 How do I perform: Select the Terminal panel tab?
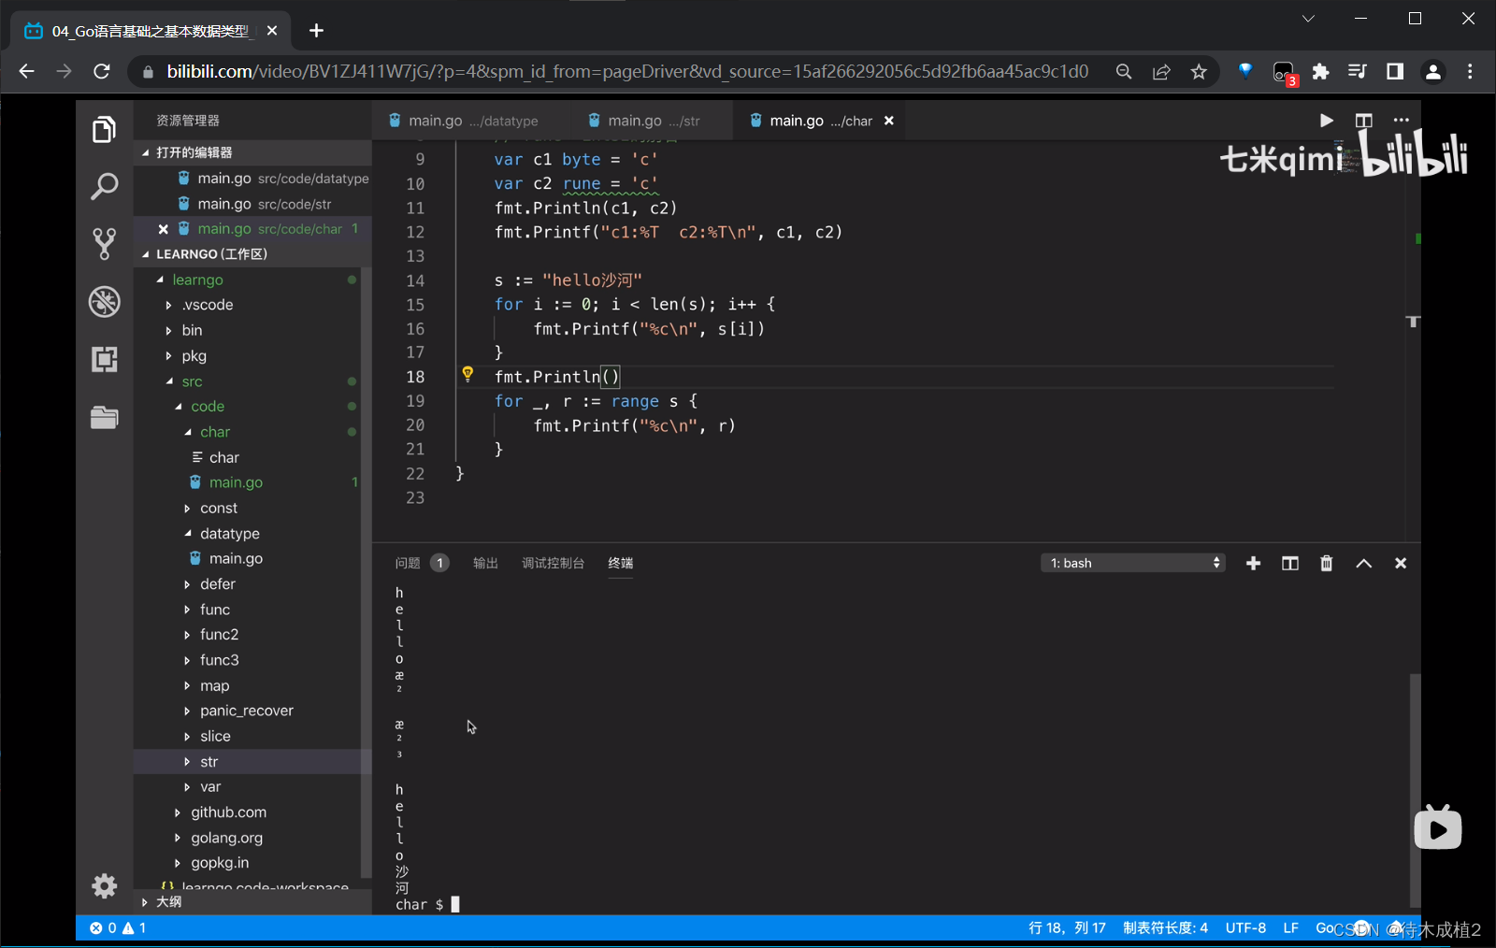pos(620,563)
